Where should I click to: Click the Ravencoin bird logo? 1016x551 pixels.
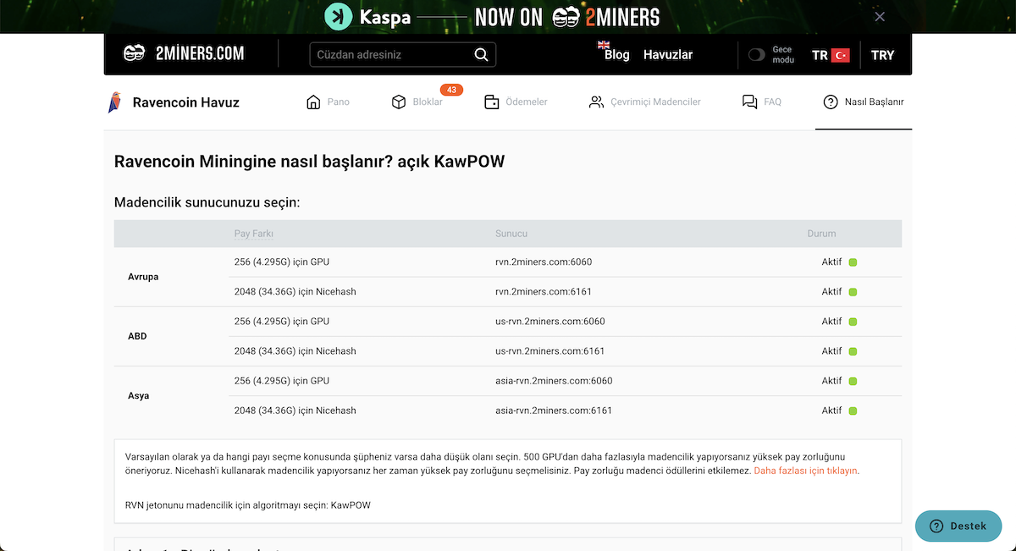coord(114,101)
